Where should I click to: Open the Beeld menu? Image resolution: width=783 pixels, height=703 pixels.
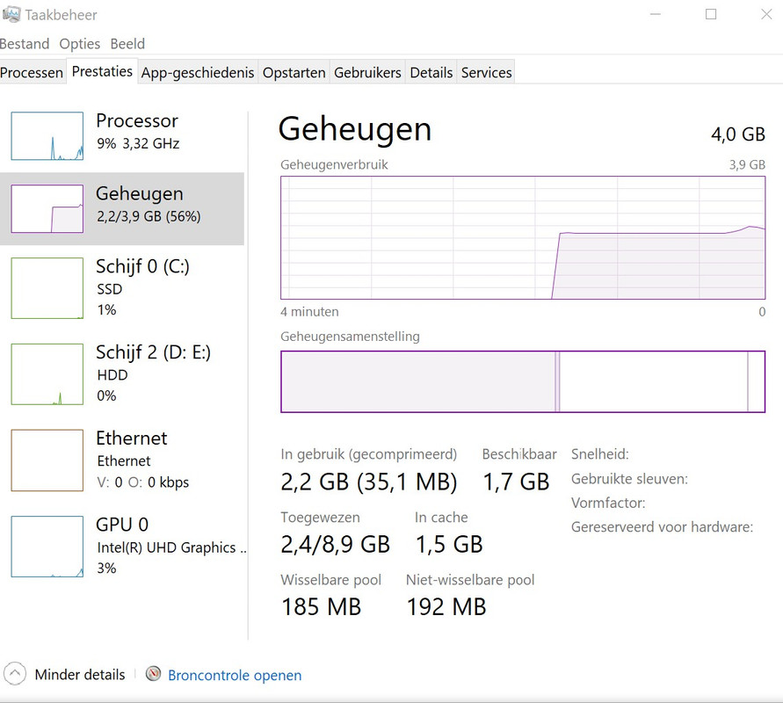[x=127, y=44]
